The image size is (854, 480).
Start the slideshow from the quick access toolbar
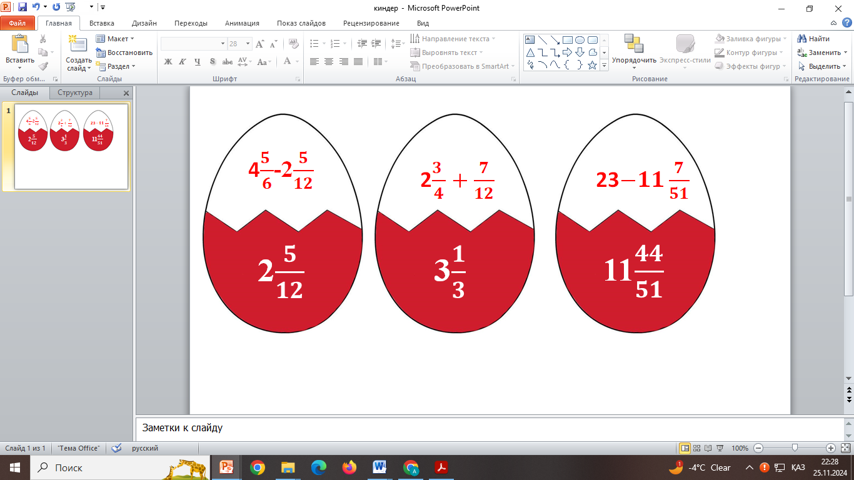[70, 7]
